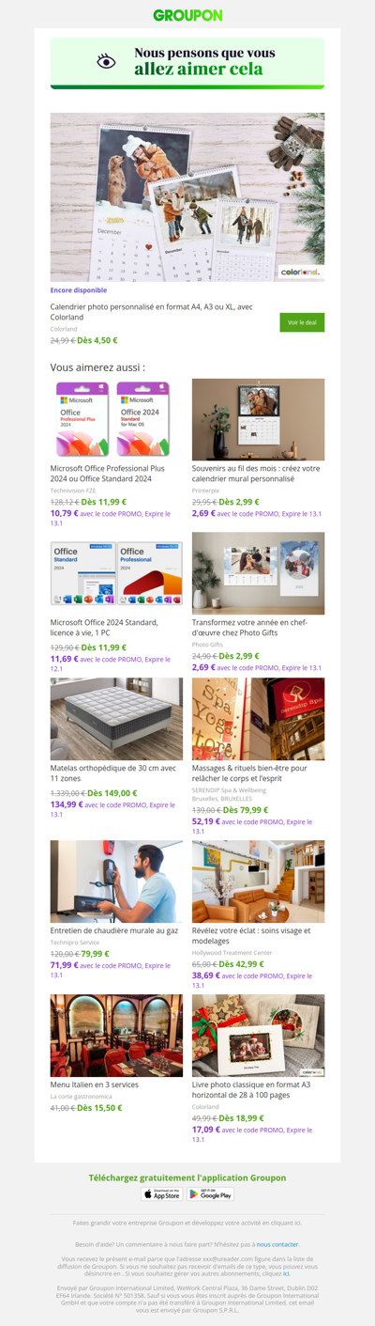Click the "nous contacter" link
375x1326 pixels.
(x=277, y=1243)
